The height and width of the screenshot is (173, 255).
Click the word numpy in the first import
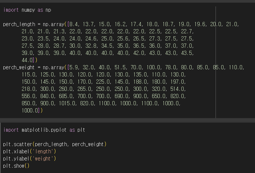point(28,10)
